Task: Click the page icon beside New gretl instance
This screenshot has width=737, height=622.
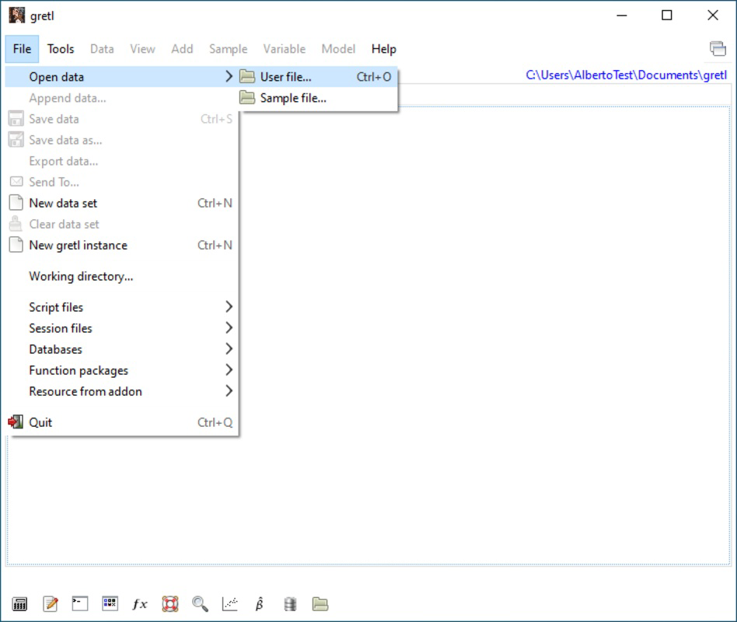Action: click(x=16, y=245)
